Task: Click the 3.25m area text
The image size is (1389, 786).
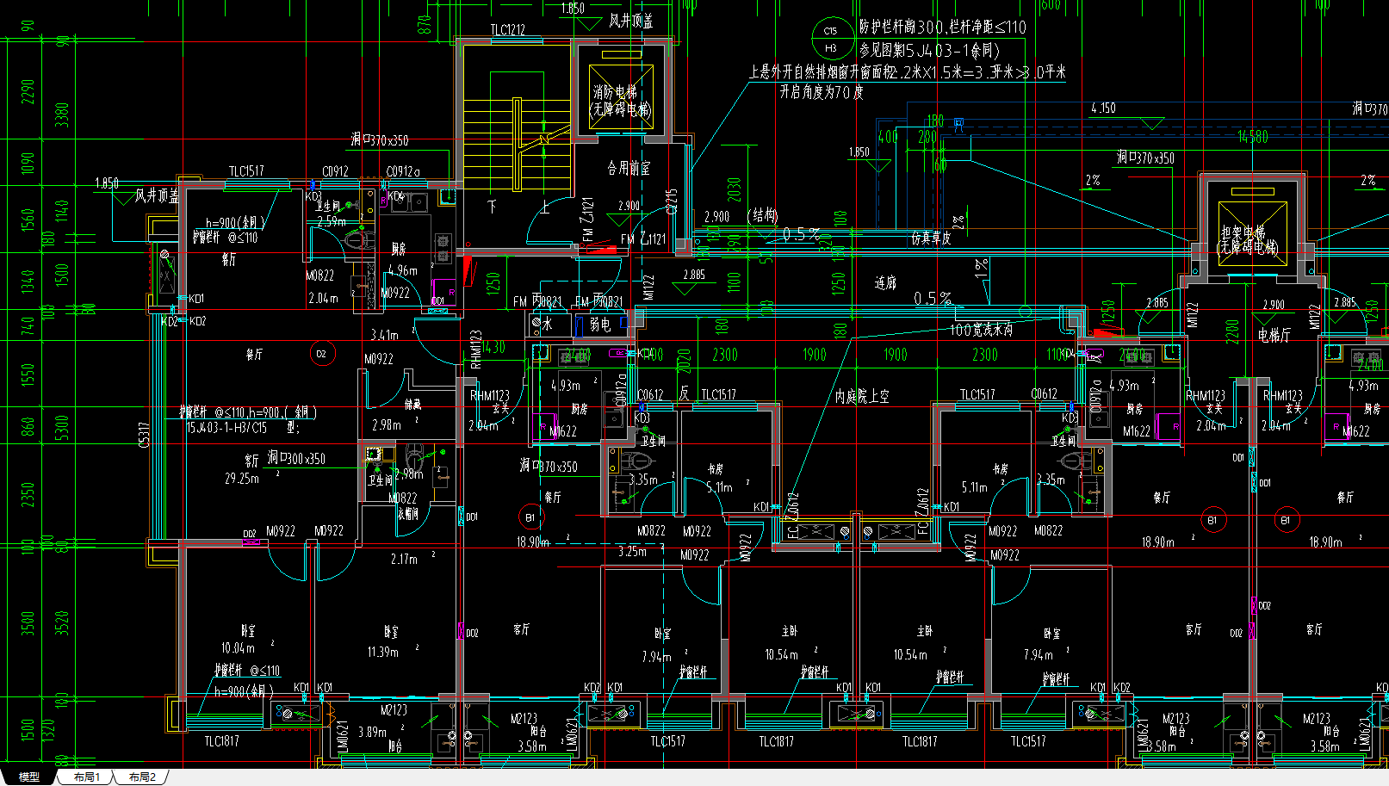Action: pyautogui.click(x=632, y=551)
